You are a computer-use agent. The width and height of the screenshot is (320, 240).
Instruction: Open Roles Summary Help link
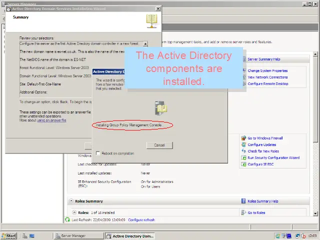click(263, 201)
